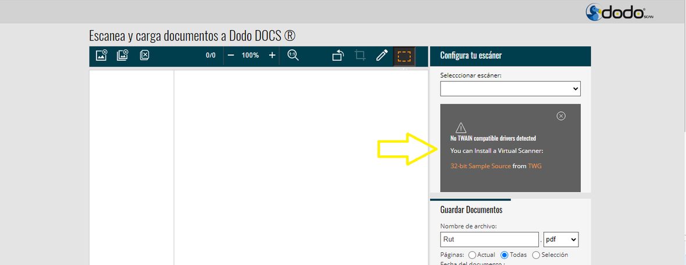Rotate the page left
This screenshot has height=265, width=686.
click(x=338, y=56)
